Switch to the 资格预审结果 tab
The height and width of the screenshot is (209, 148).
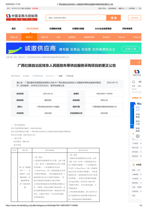tap(89, 37)
